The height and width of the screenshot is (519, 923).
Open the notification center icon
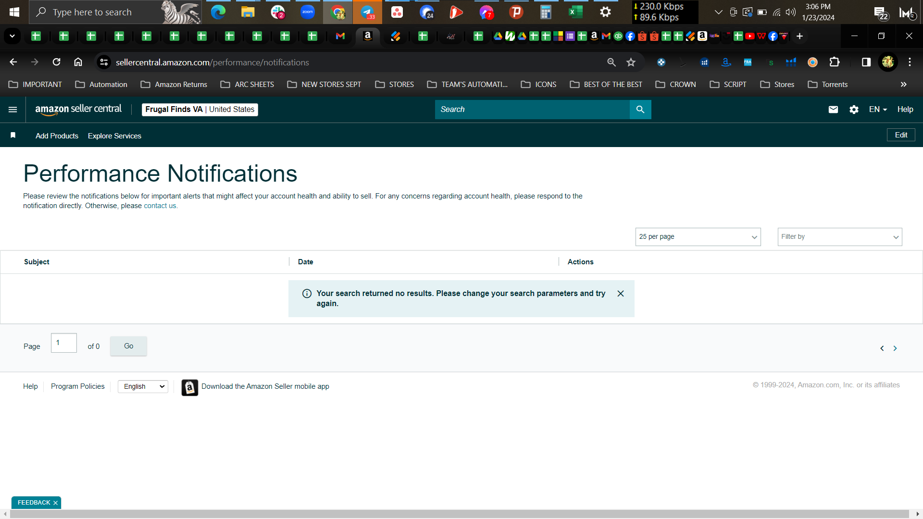coord(880,13)
